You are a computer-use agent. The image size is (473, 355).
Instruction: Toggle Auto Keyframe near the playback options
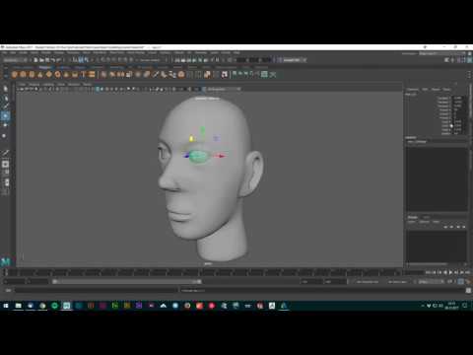[461, 282]
